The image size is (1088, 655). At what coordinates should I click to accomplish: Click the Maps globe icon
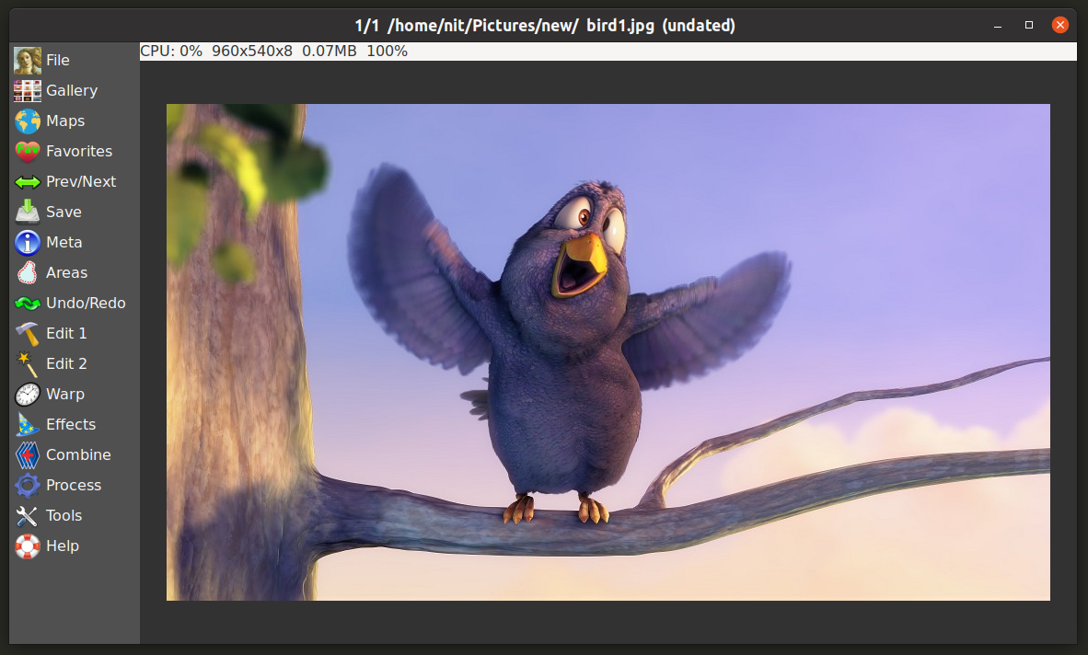tap(27, 121)
